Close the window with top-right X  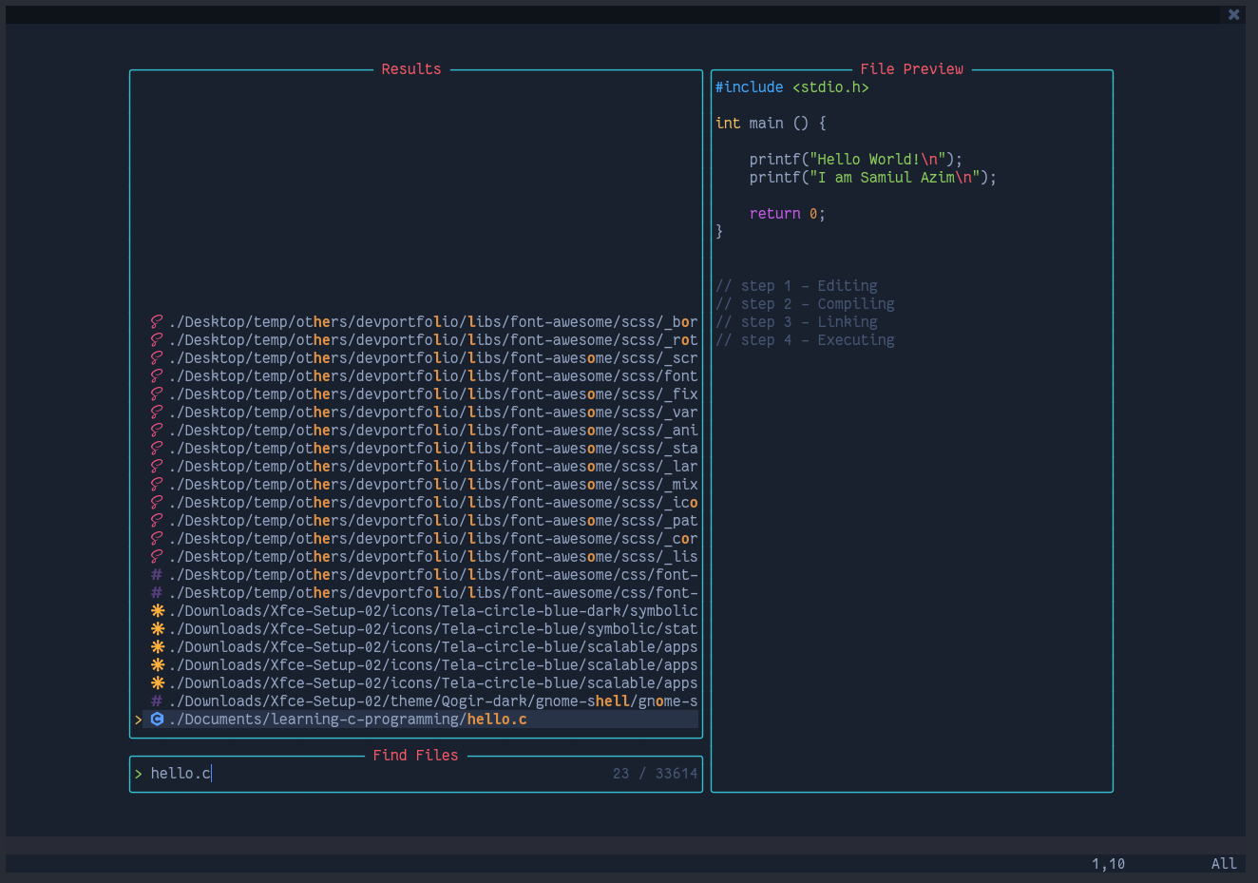click(x=1233, y=14)
